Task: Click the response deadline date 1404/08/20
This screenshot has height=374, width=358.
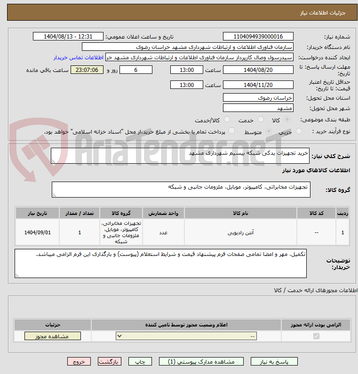Action: point(258,70)
